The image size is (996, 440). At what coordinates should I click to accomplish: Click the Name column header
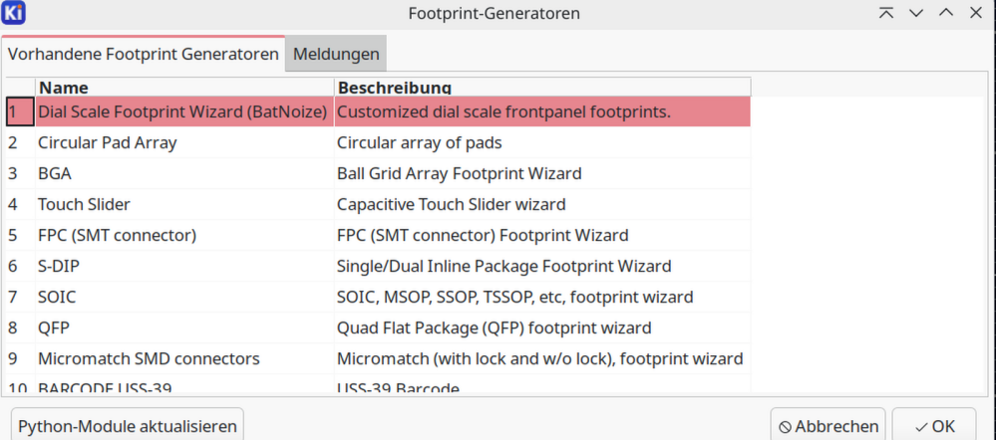184,88
